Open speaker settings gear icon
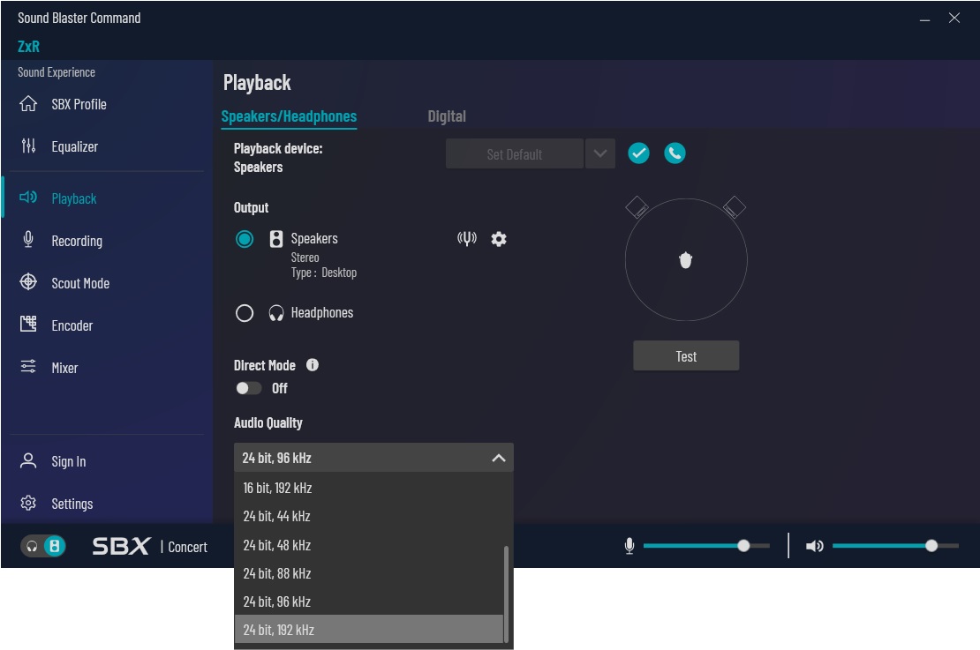 coord(499,239)
